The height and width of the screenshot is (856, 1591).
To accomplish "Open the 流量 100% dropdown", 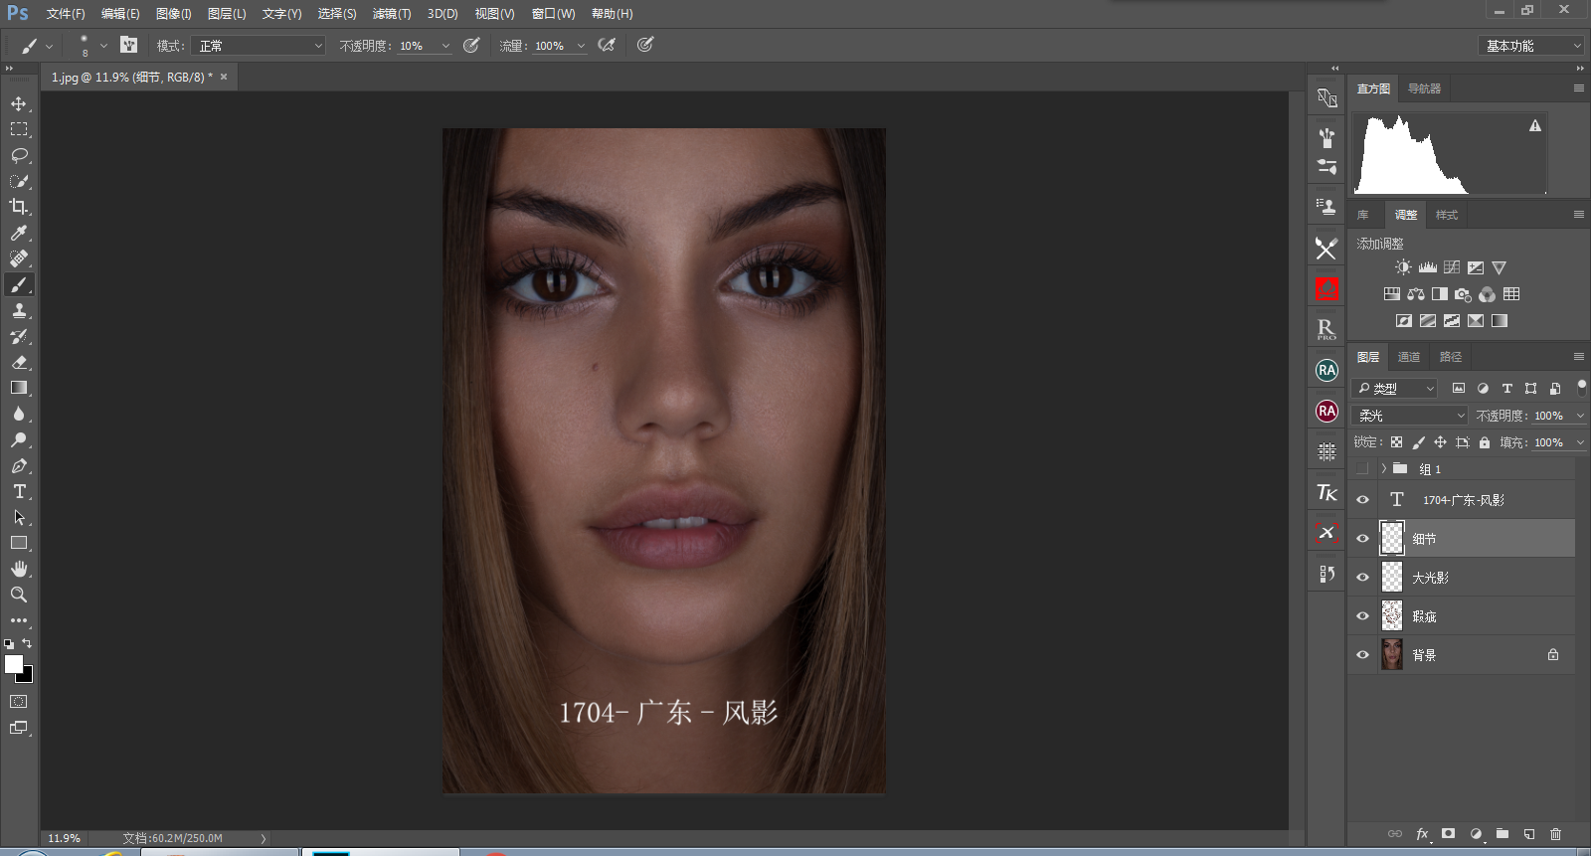I will [x=581, y=46].
